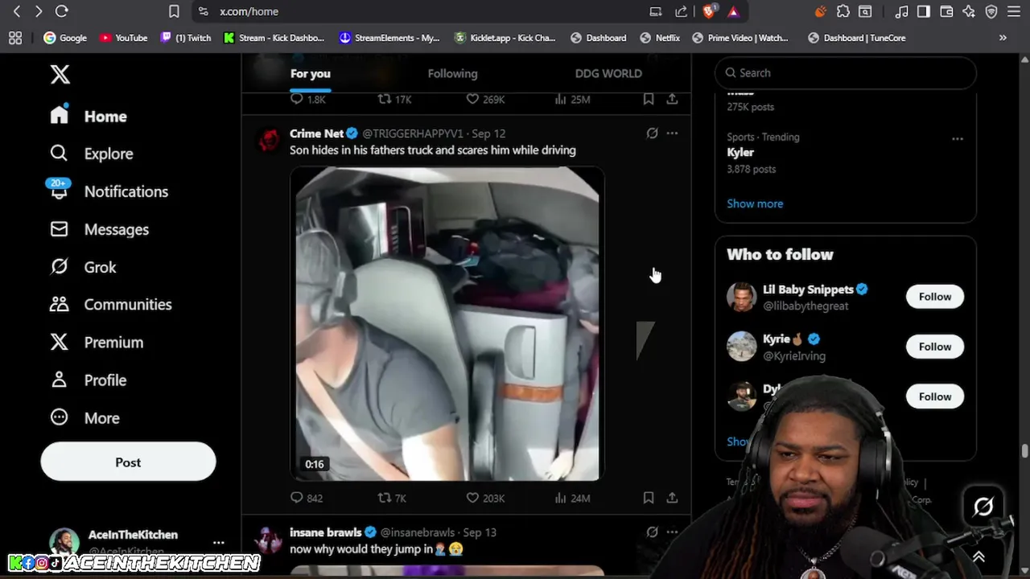
Task: Click page scrollbar thumb
Action: [1024, 450]
